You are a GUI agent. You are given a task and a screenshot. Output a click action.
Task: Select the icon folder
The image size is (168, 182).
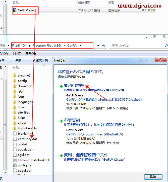click(x=19, y=97)
